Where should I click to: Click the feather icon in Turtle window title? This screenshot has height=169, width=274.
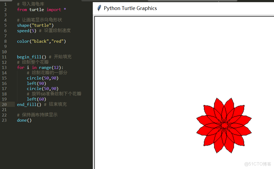click(99, 8)
